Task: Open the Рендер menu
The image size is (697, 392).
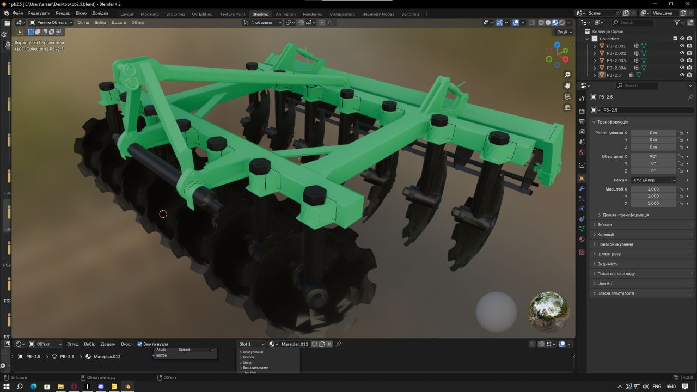Action: pyautogui.click(x=63, y=13)
